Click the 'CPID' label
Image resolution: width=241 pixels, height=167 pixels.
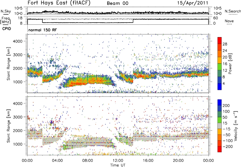[x=7, y=29]
